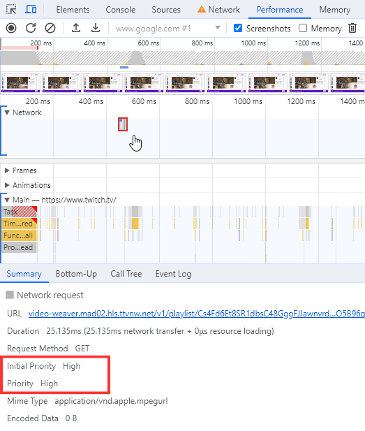Uncheck the Screenshots checkbox

pyautogui.click(x=238, y=28)
